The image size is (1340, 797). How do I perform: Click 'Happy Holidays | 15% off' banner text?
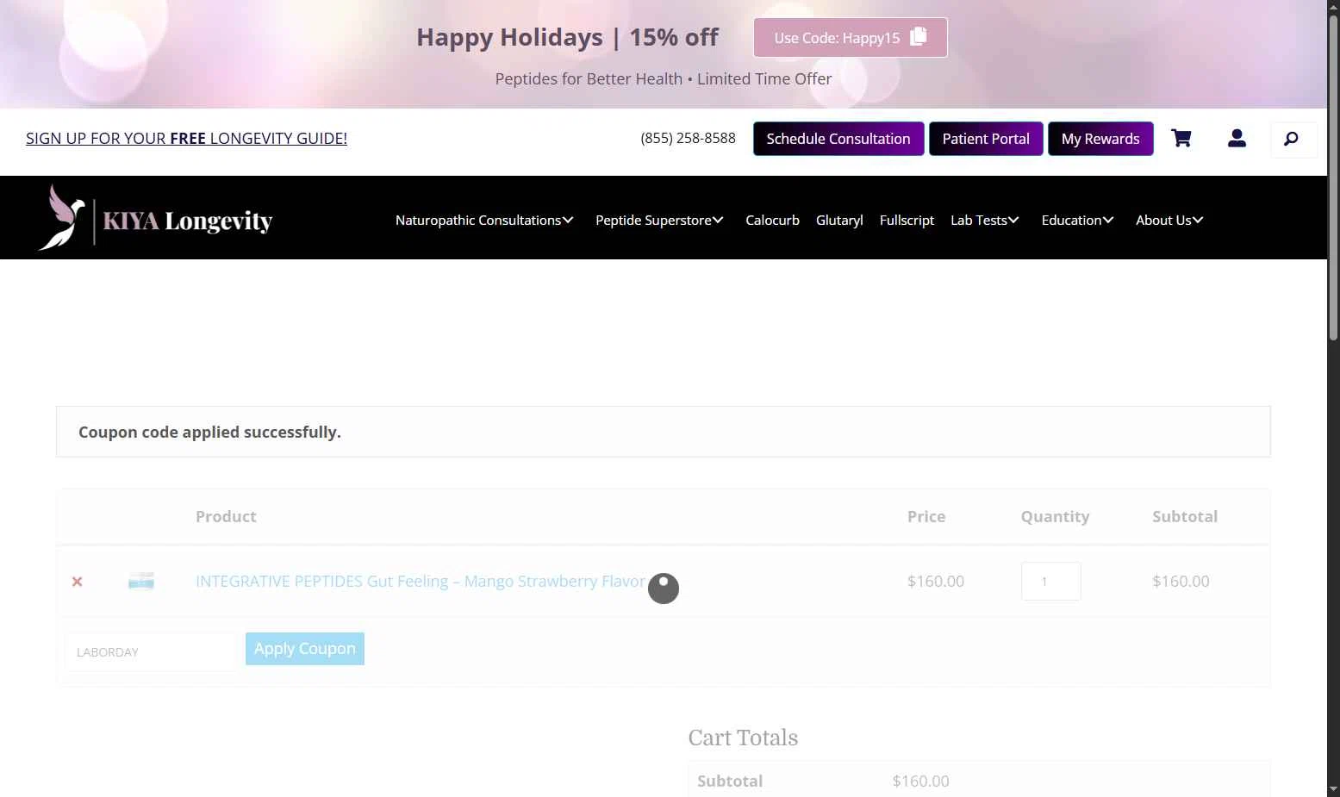point(567,37)
